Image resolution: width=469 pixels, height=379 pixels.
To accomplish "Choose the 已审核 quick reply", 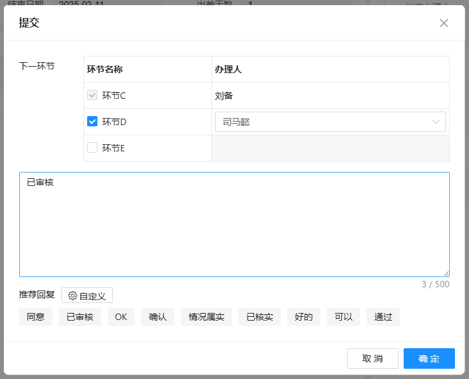I will 80,317.
